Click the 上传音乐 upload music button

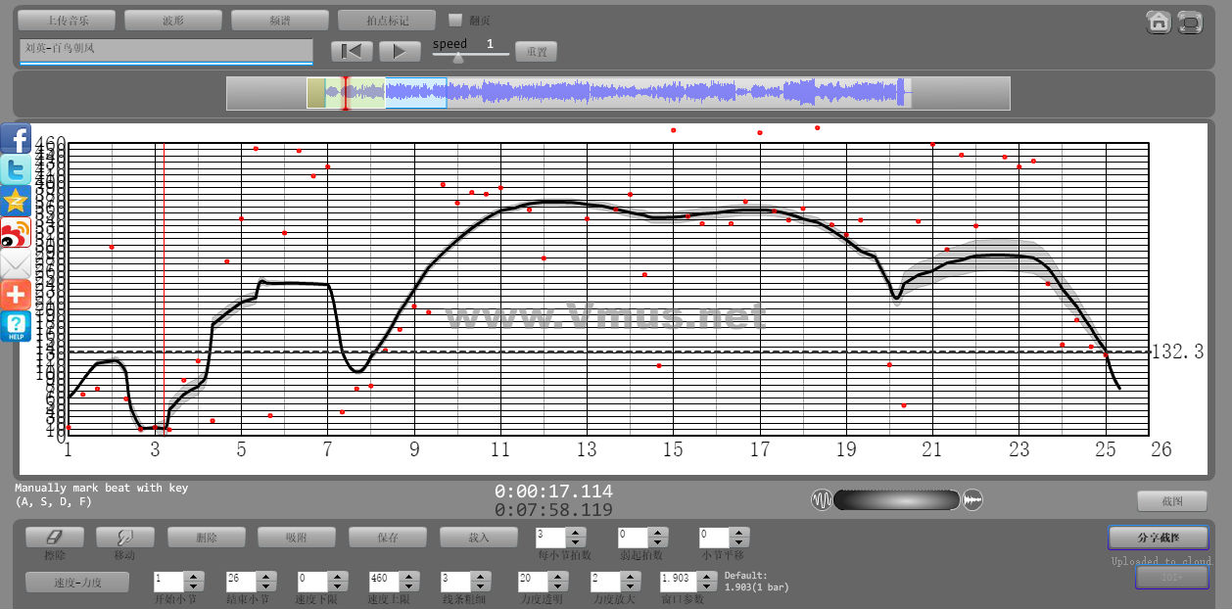pyautogui.click(x=67, y=21)
